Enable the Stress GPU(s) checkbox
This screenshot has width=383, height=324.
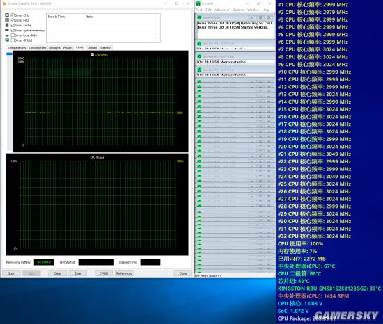[13, 40]
